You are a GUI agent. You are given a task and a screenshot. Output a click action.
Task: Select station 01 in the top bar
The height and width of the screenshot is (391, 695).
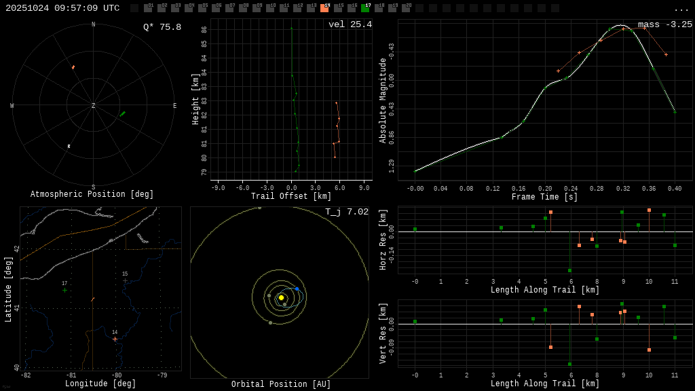tap(148, 8)
